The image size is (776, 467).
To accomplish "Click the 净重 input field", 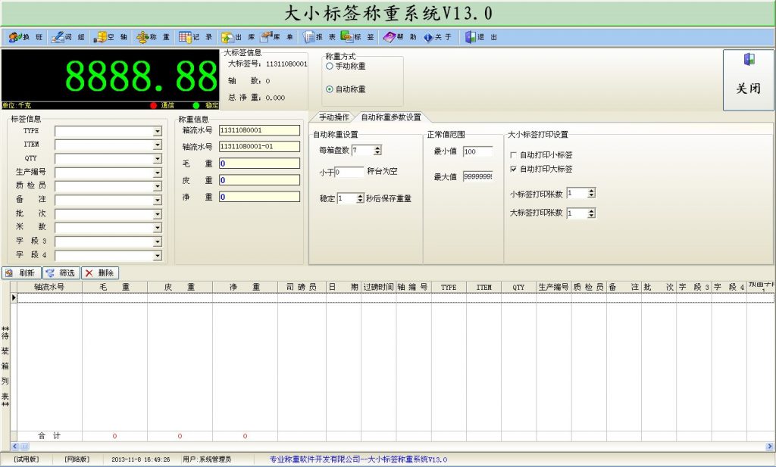I will tap(259, 197).
